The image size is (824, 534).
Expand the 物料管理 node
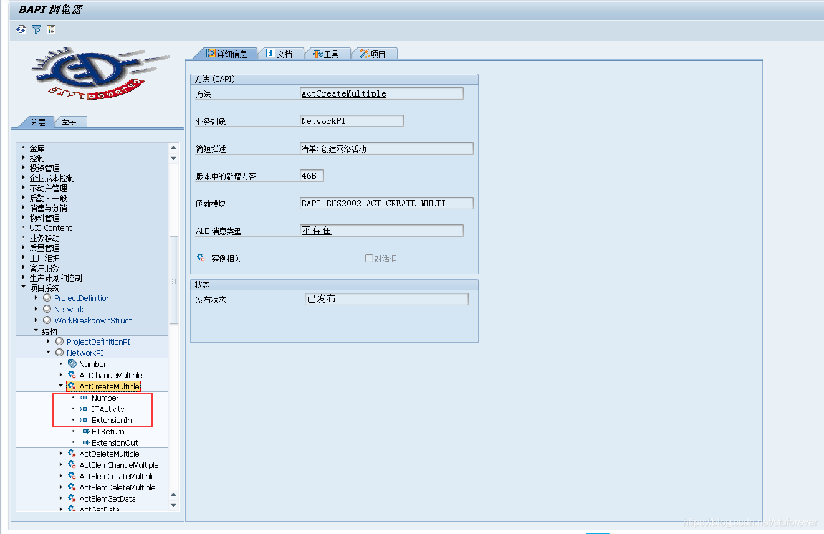coord(23,218)
